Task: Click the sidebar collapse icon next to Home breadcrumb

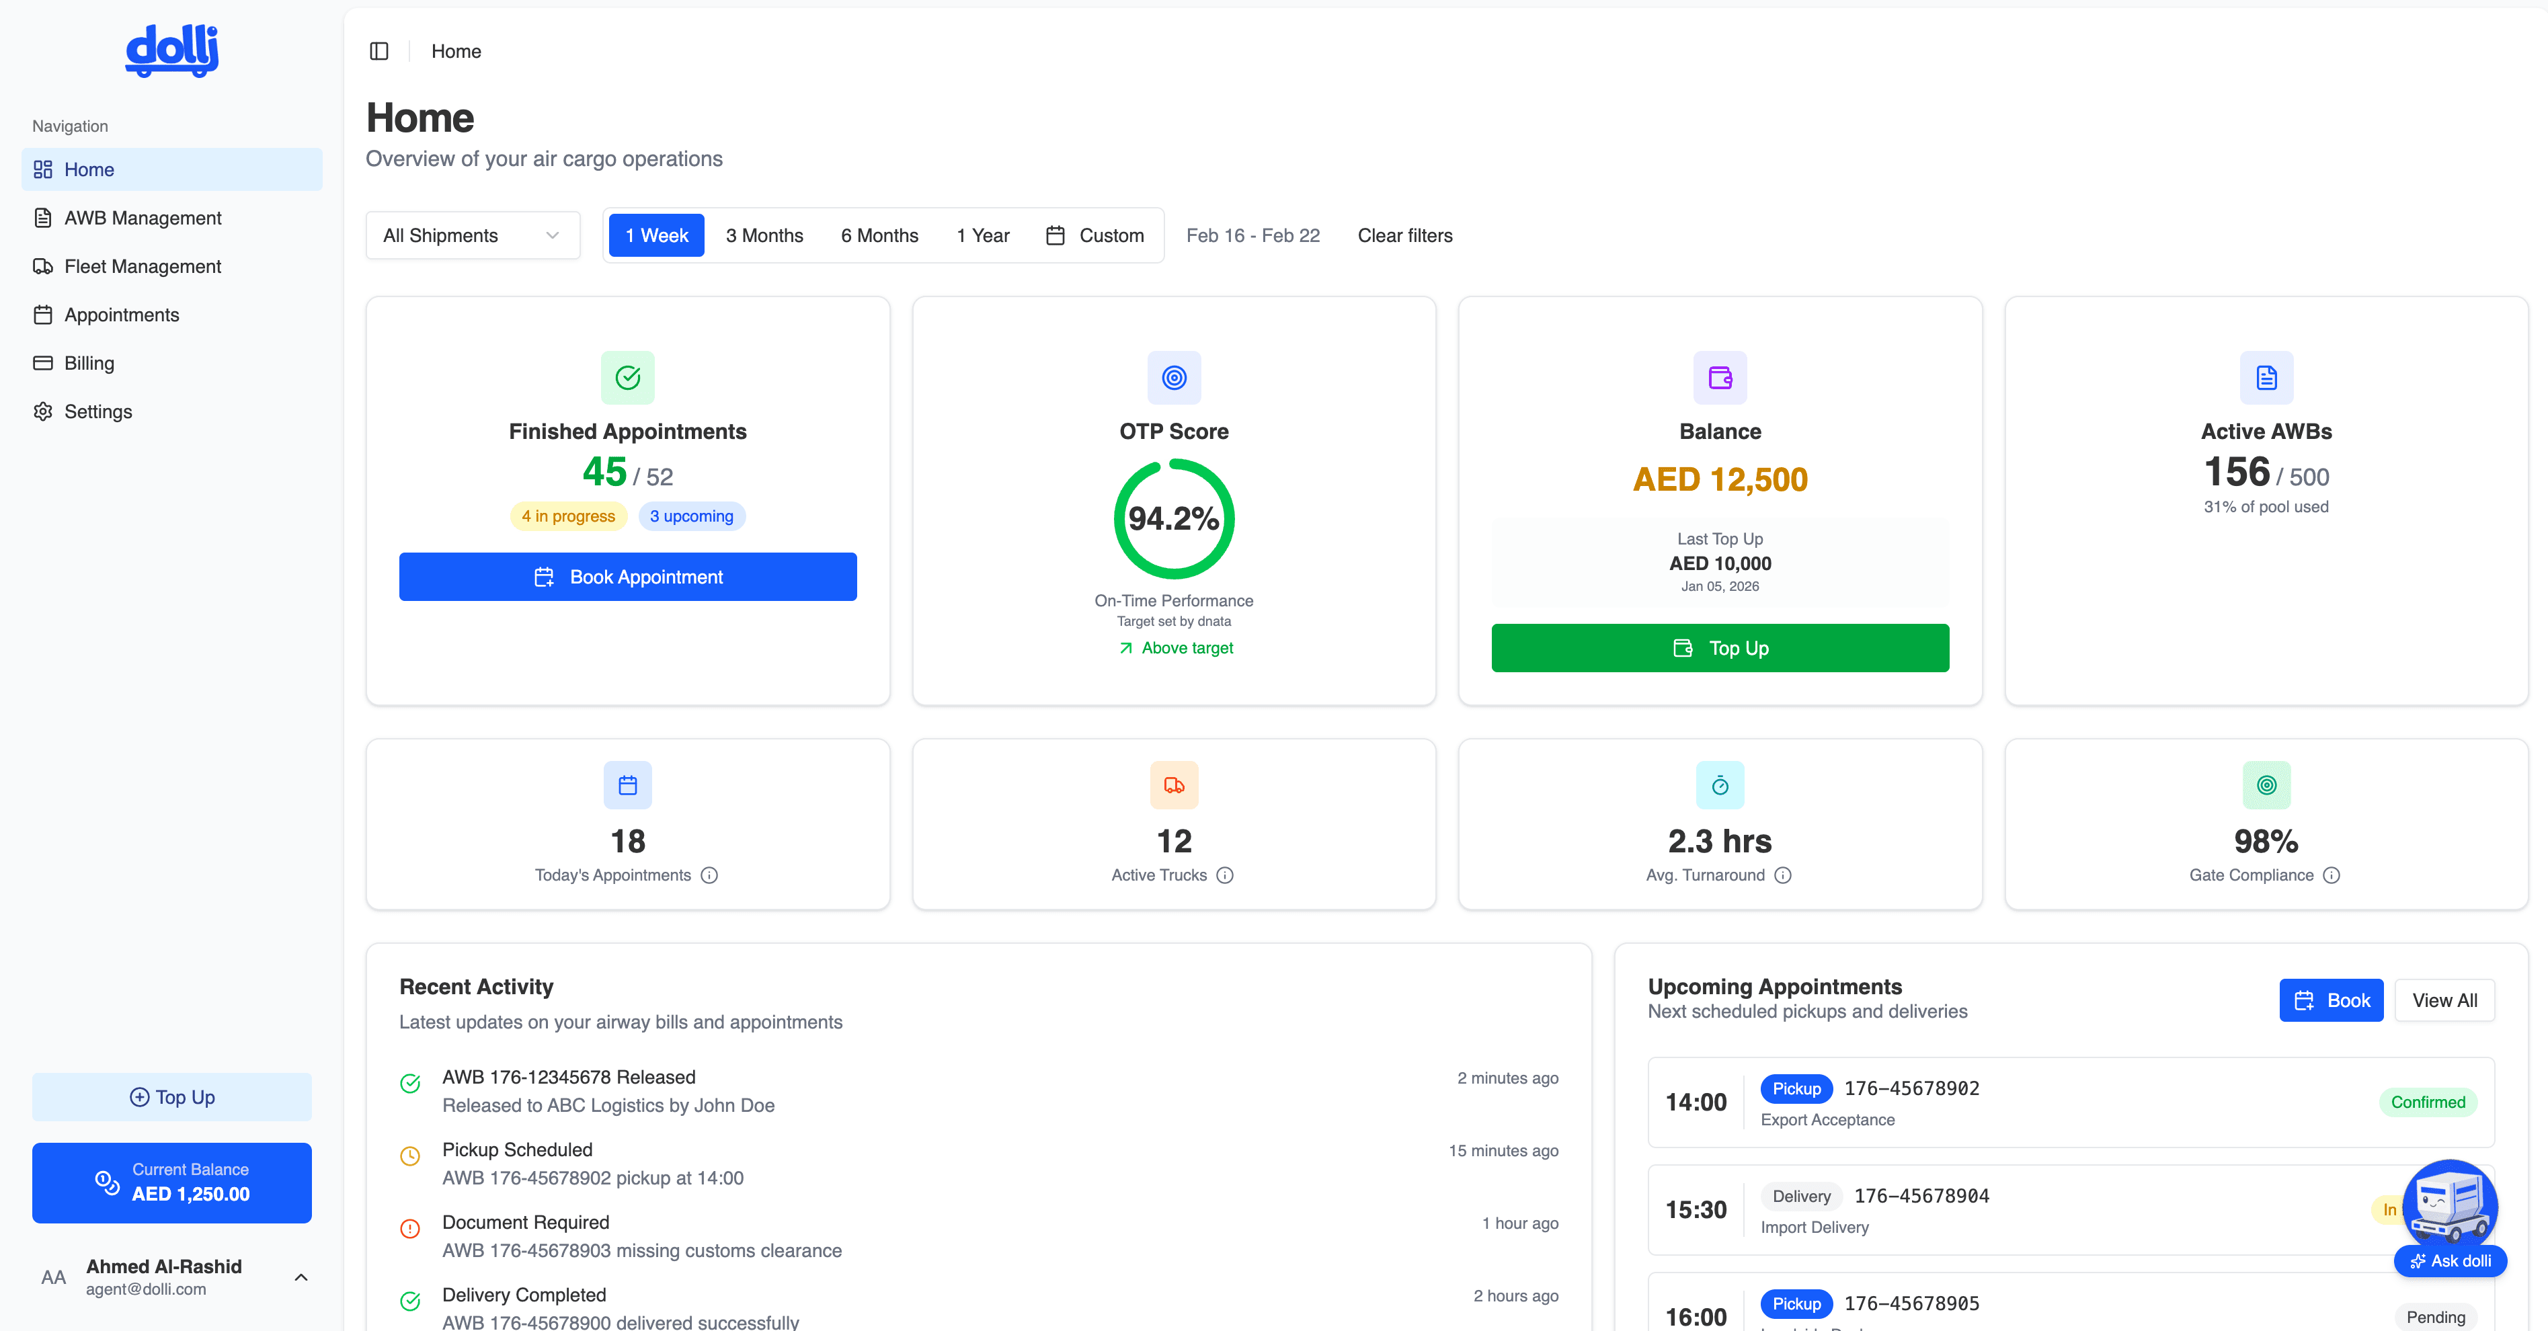Action: (x=379, y=50)
